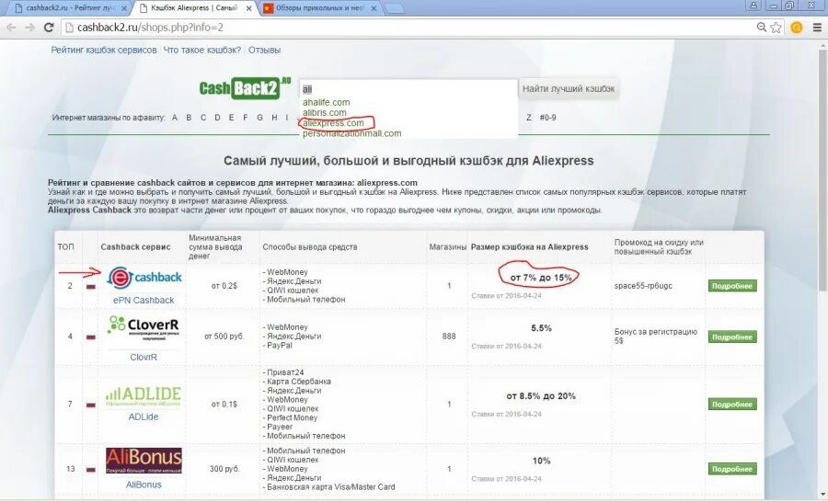Click the ADLIDE logo image
This screenshot has height=502, width=828.
tap(144, 397)
